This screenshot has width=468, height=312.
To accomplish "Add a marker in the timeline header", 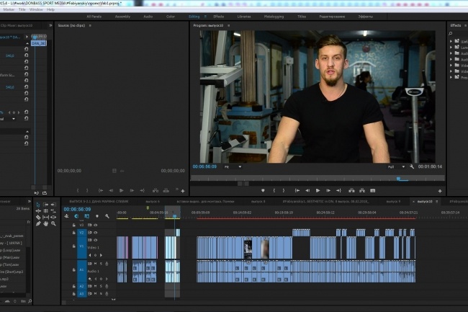I will pos(97,216).
